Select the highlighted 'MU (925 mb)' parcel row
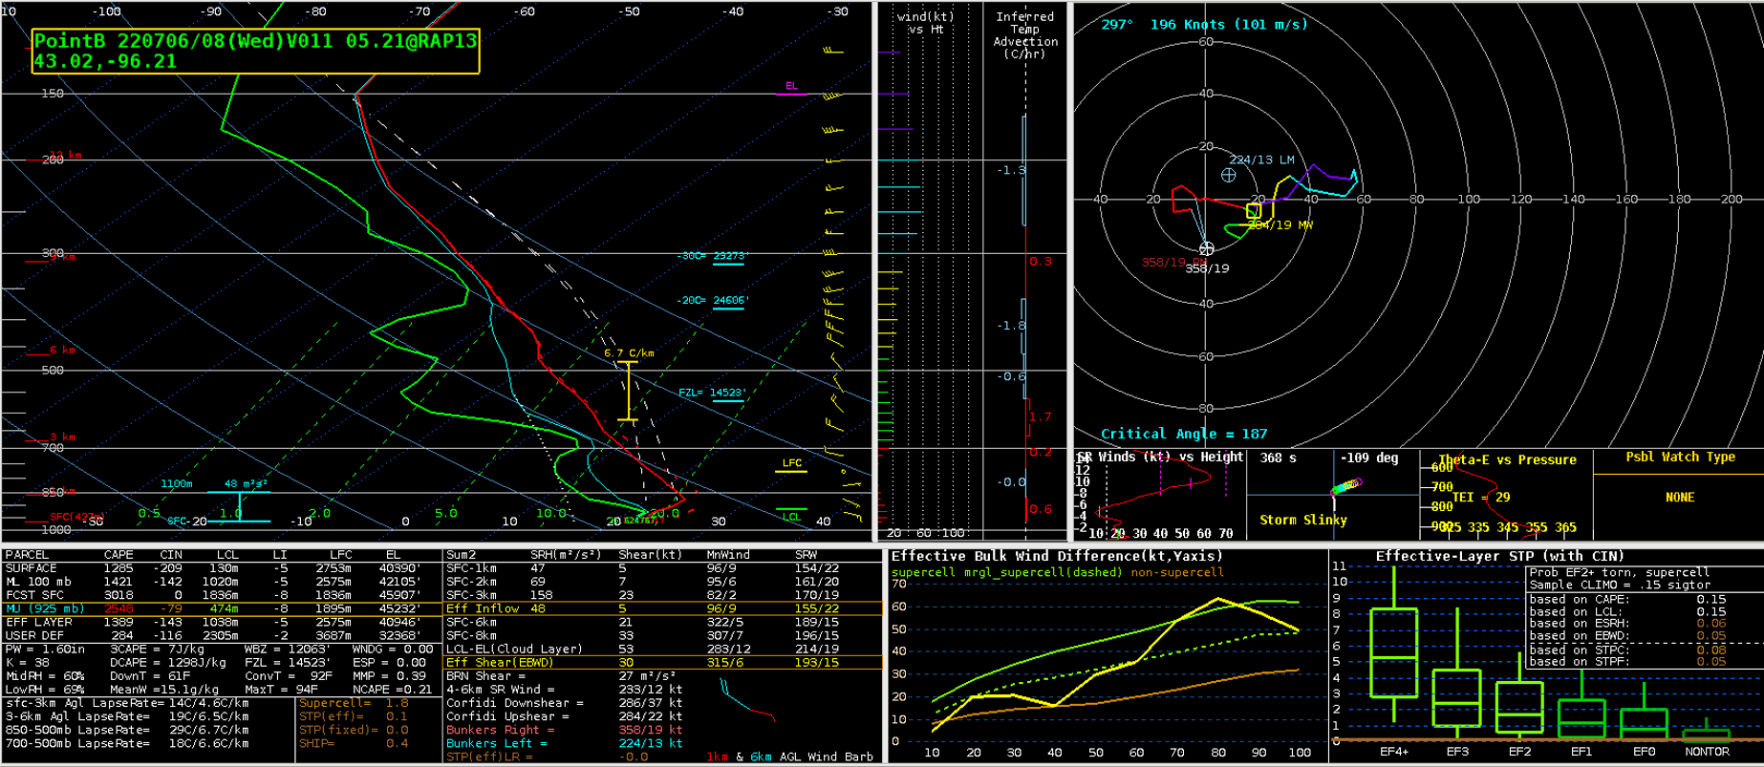This screenshot has width=1764, height=767. pos(222,608)
